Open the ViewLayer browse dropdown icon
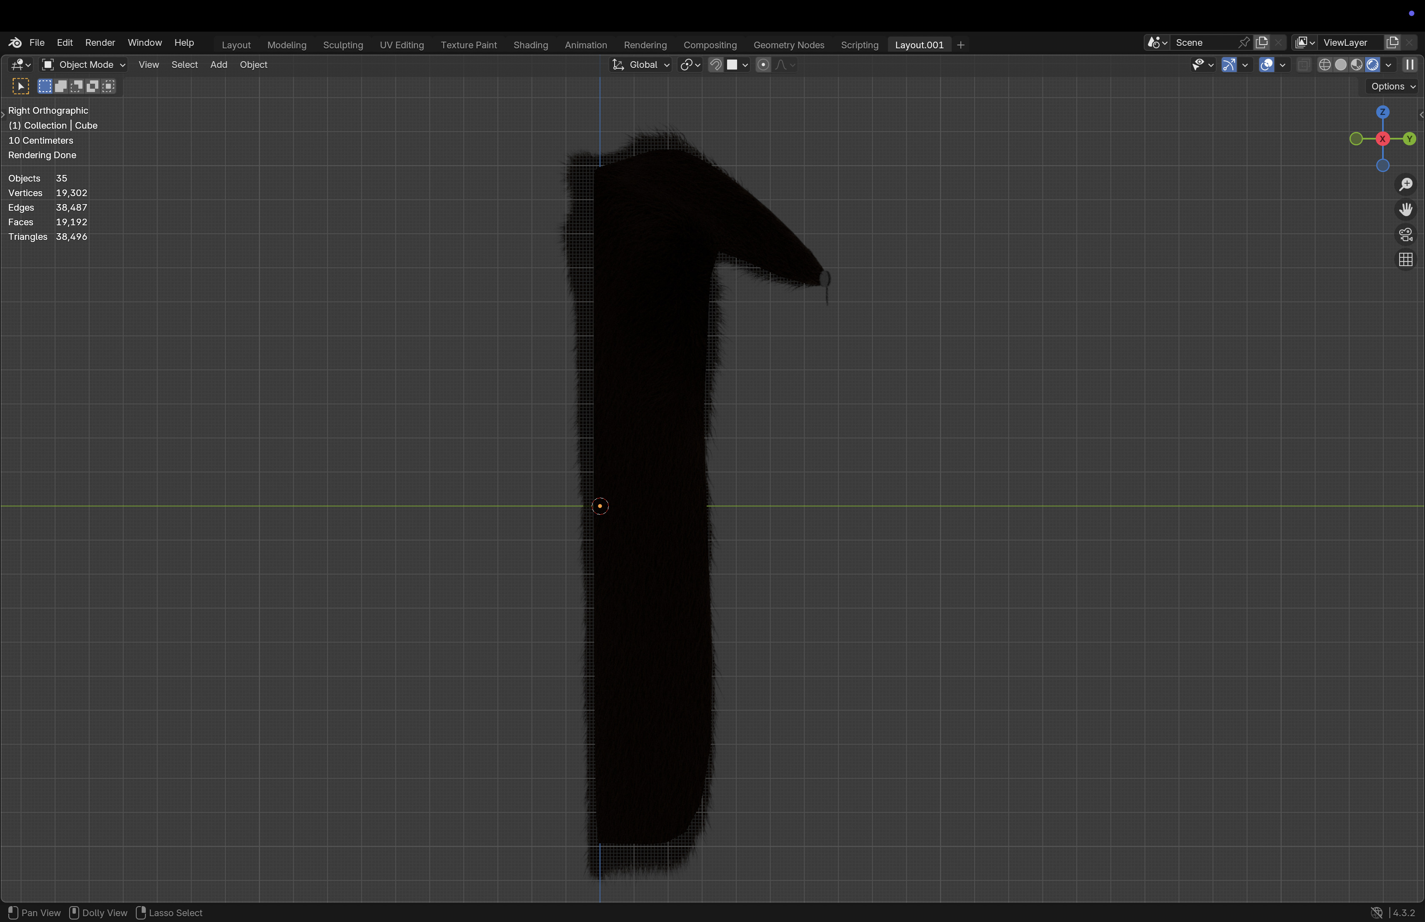 click(1304, 42)
